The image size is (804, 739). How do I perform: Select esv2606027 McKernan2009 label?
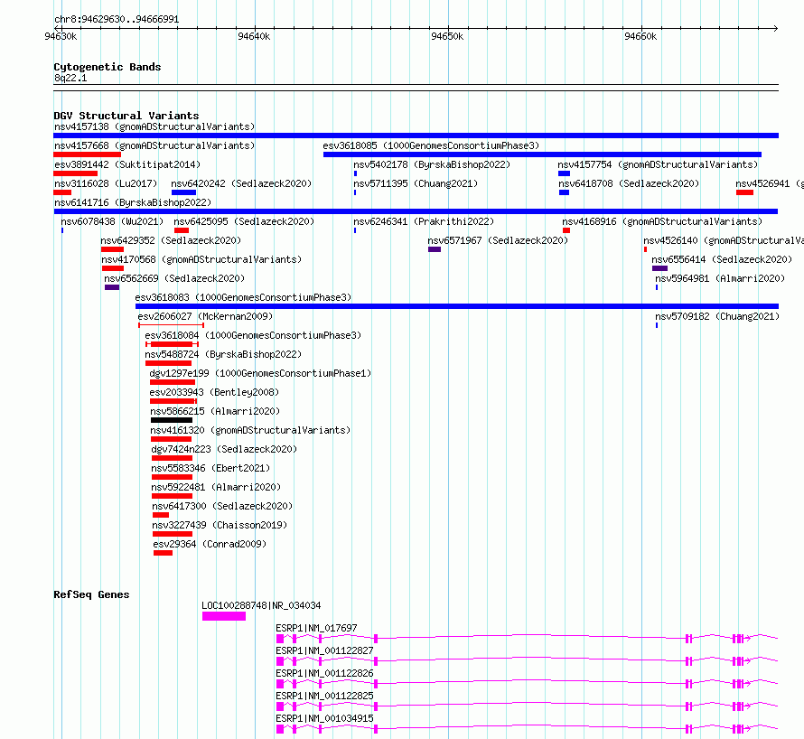click(205, 316)
